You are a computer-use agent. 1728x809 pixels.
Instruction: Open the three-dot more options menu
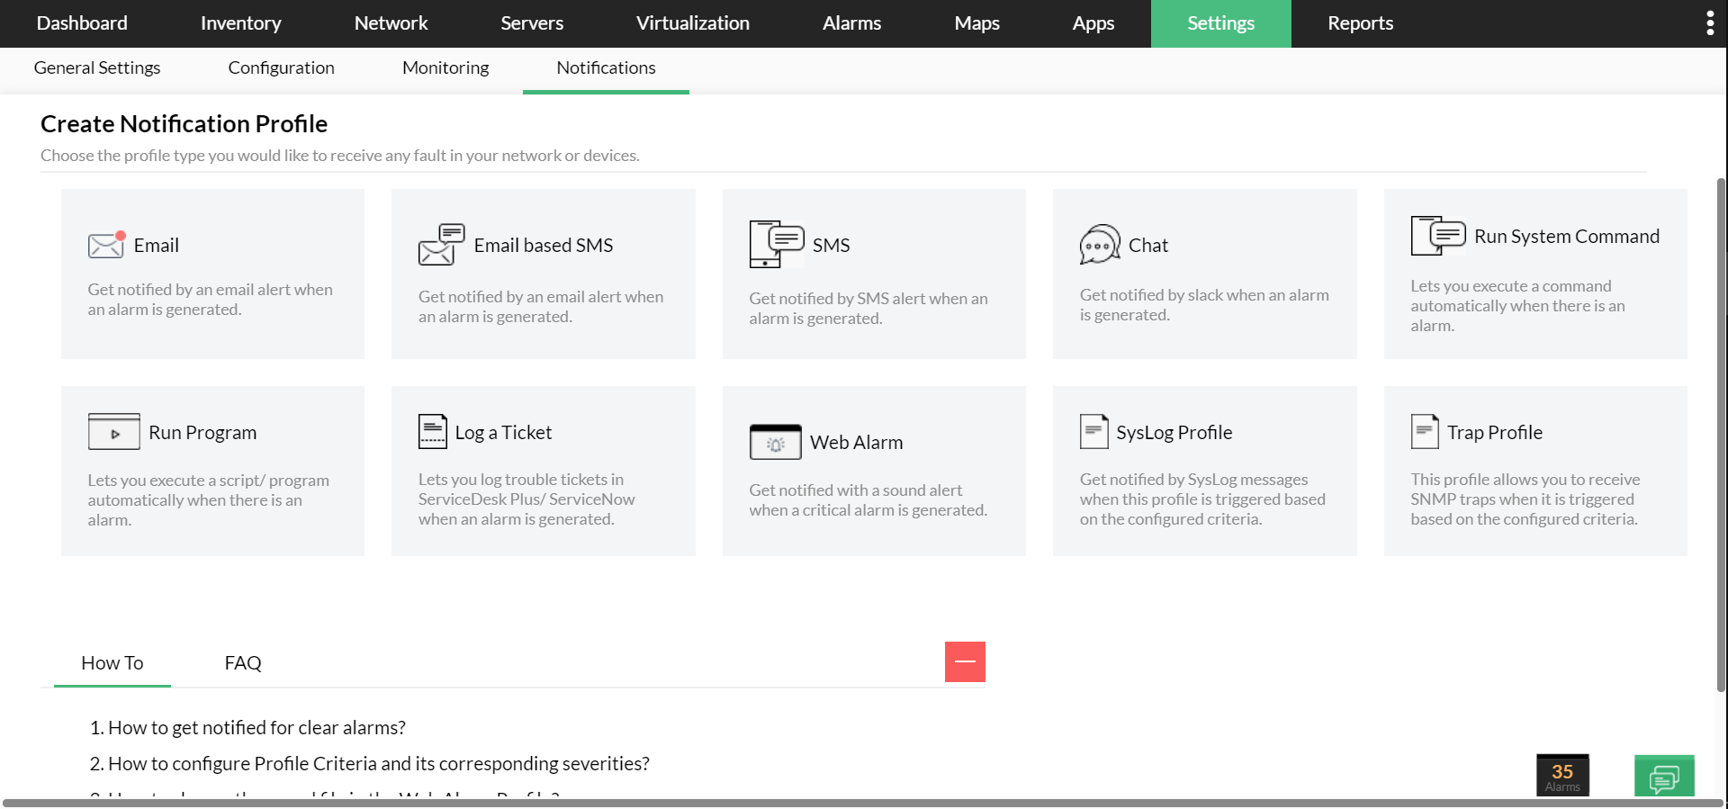[x=1710, y=23]
